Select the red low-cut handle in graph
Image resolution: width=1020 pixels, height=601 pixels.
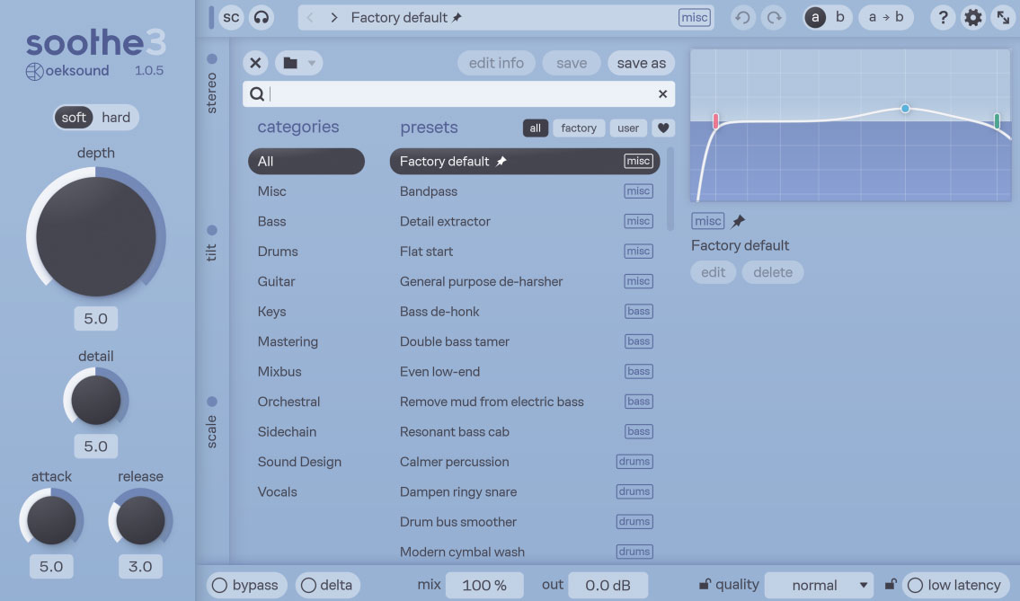715,121
